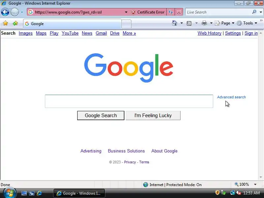
Task: Click the Windows Security shield tray icon
Action: (x=217, y=193)
